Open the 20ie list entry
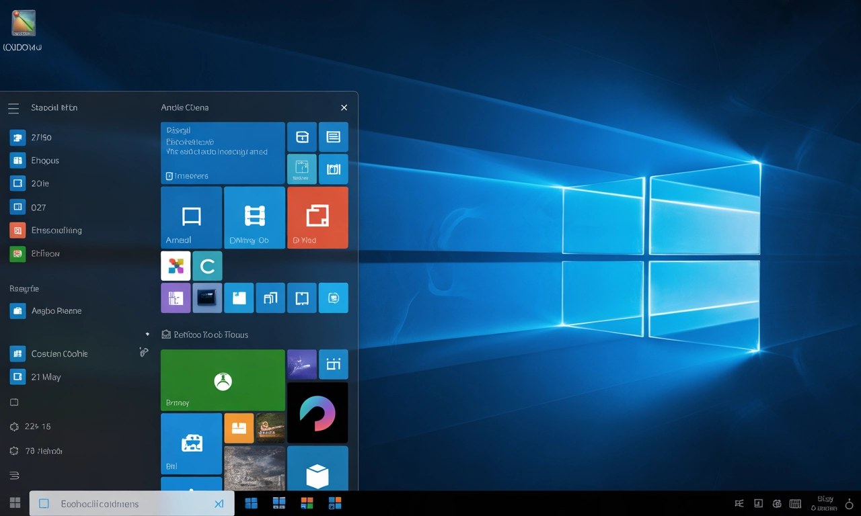 (30, 183)
